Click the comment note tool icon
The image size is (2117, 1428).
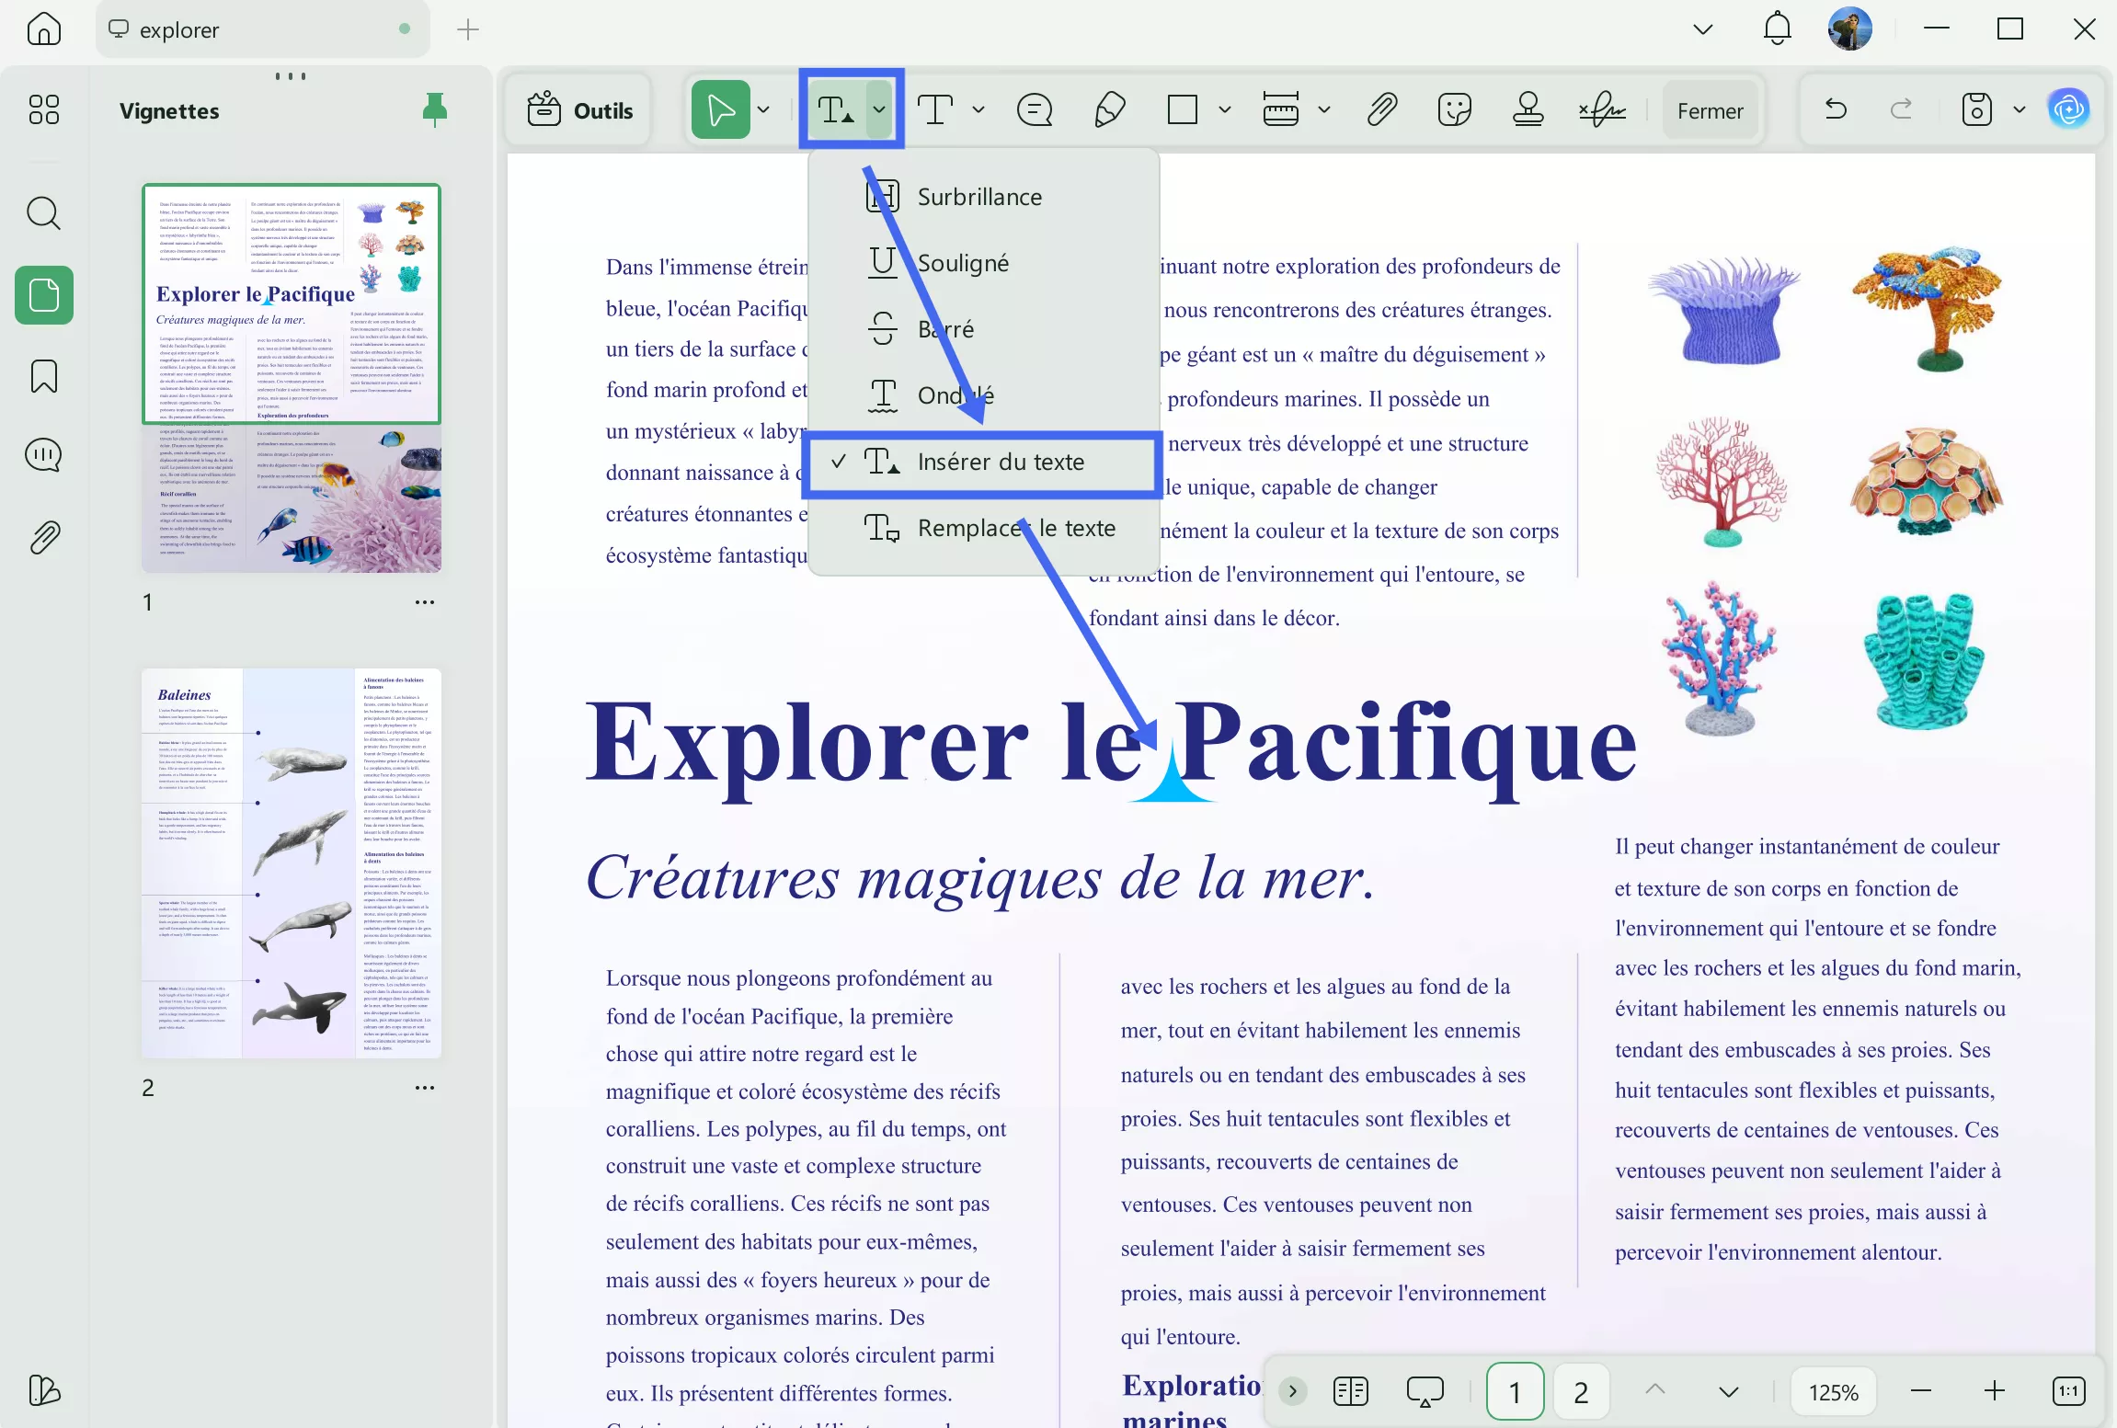click(1035, 110)
